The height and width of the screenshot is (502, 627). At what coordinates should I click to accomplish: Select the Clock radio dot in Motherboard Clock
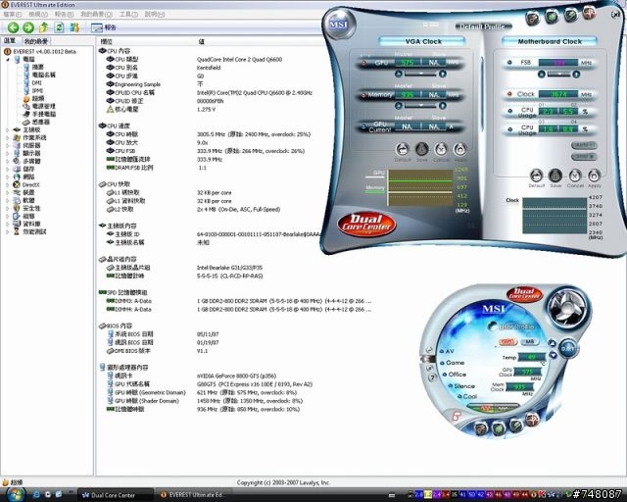[509, 94]
